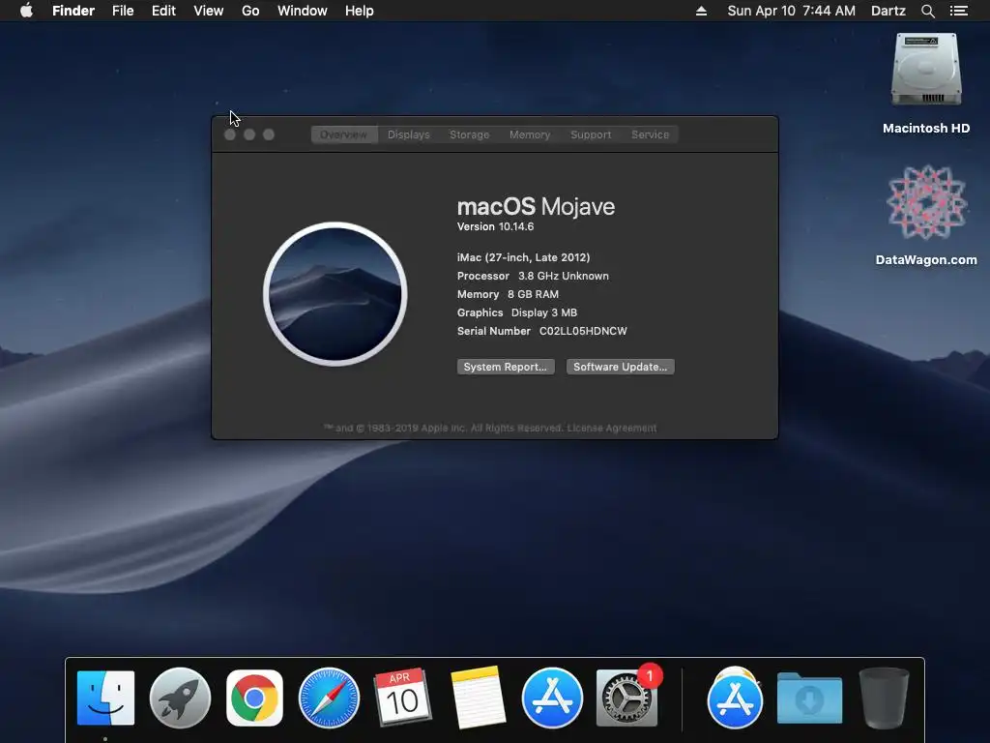Click the iMac (27-inch, Late 2012) text
Screen dimensions: 990x743
523,257
